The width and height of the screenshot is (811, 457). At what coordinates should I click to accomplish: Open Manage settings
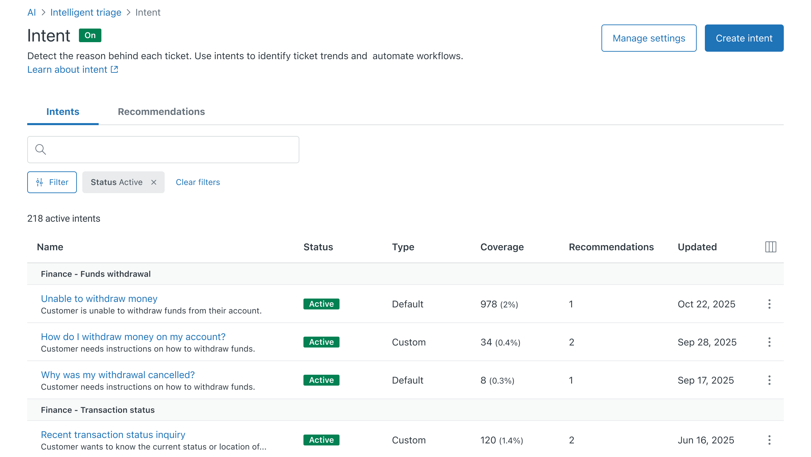pos(649,38)
